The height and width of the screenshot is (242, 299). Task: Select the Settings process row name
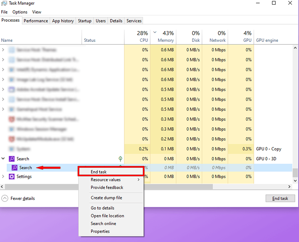pyautogui.click(x=24, y=176)
